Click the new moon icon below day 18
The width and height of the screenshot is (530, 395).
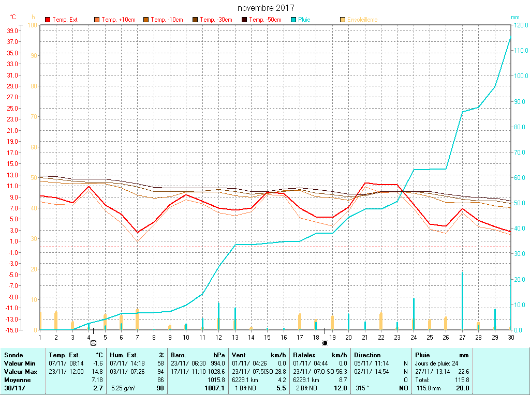pyautogui.click(x=325, y=342)
